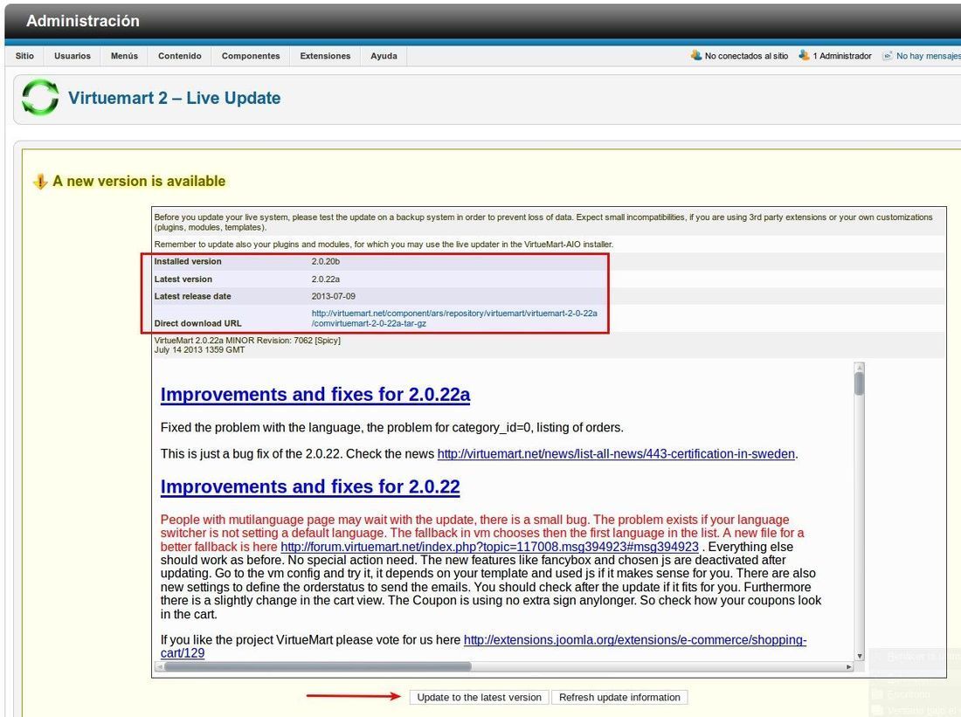Screen dimensions: 961x717
Task: Click the 'MINOR Revision: 7062 [Spicy]' text
Action: coord(283,341)
